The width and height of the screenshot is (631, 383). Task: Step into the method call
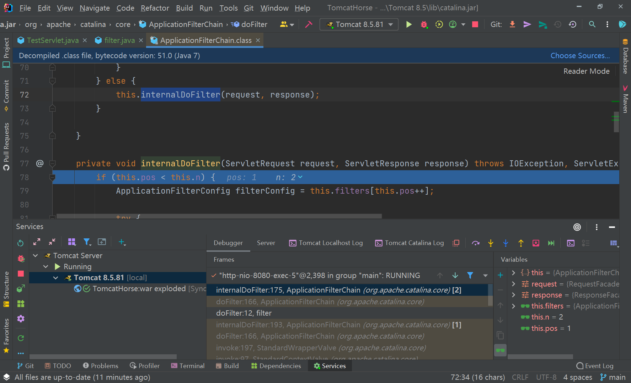point(491,243)
